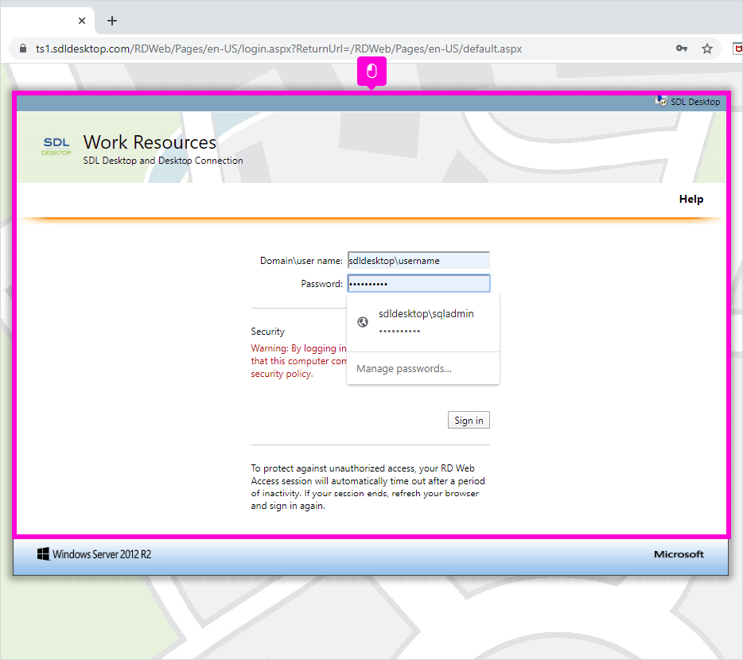The height and width of the screenshot is (660, 743).
Task: Bookmark this page with the star icon
Action: pyautogui.click(x=707, y=49)
